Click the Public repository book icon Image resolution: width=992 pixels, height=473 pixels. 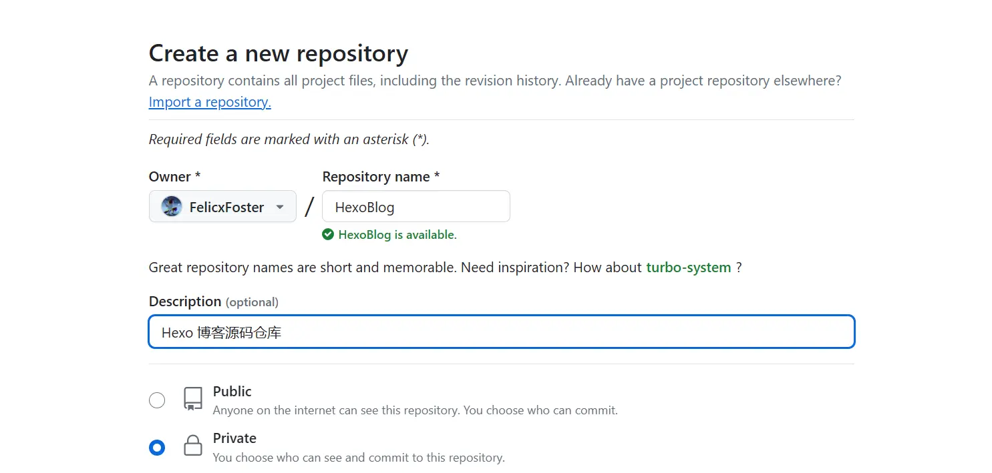coord(193,399)
